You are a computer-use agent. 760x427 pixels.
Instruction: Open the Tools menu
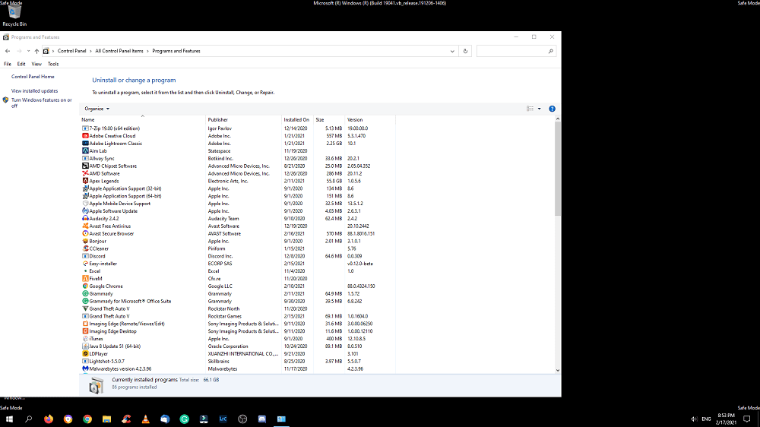[x=53, y=64]
